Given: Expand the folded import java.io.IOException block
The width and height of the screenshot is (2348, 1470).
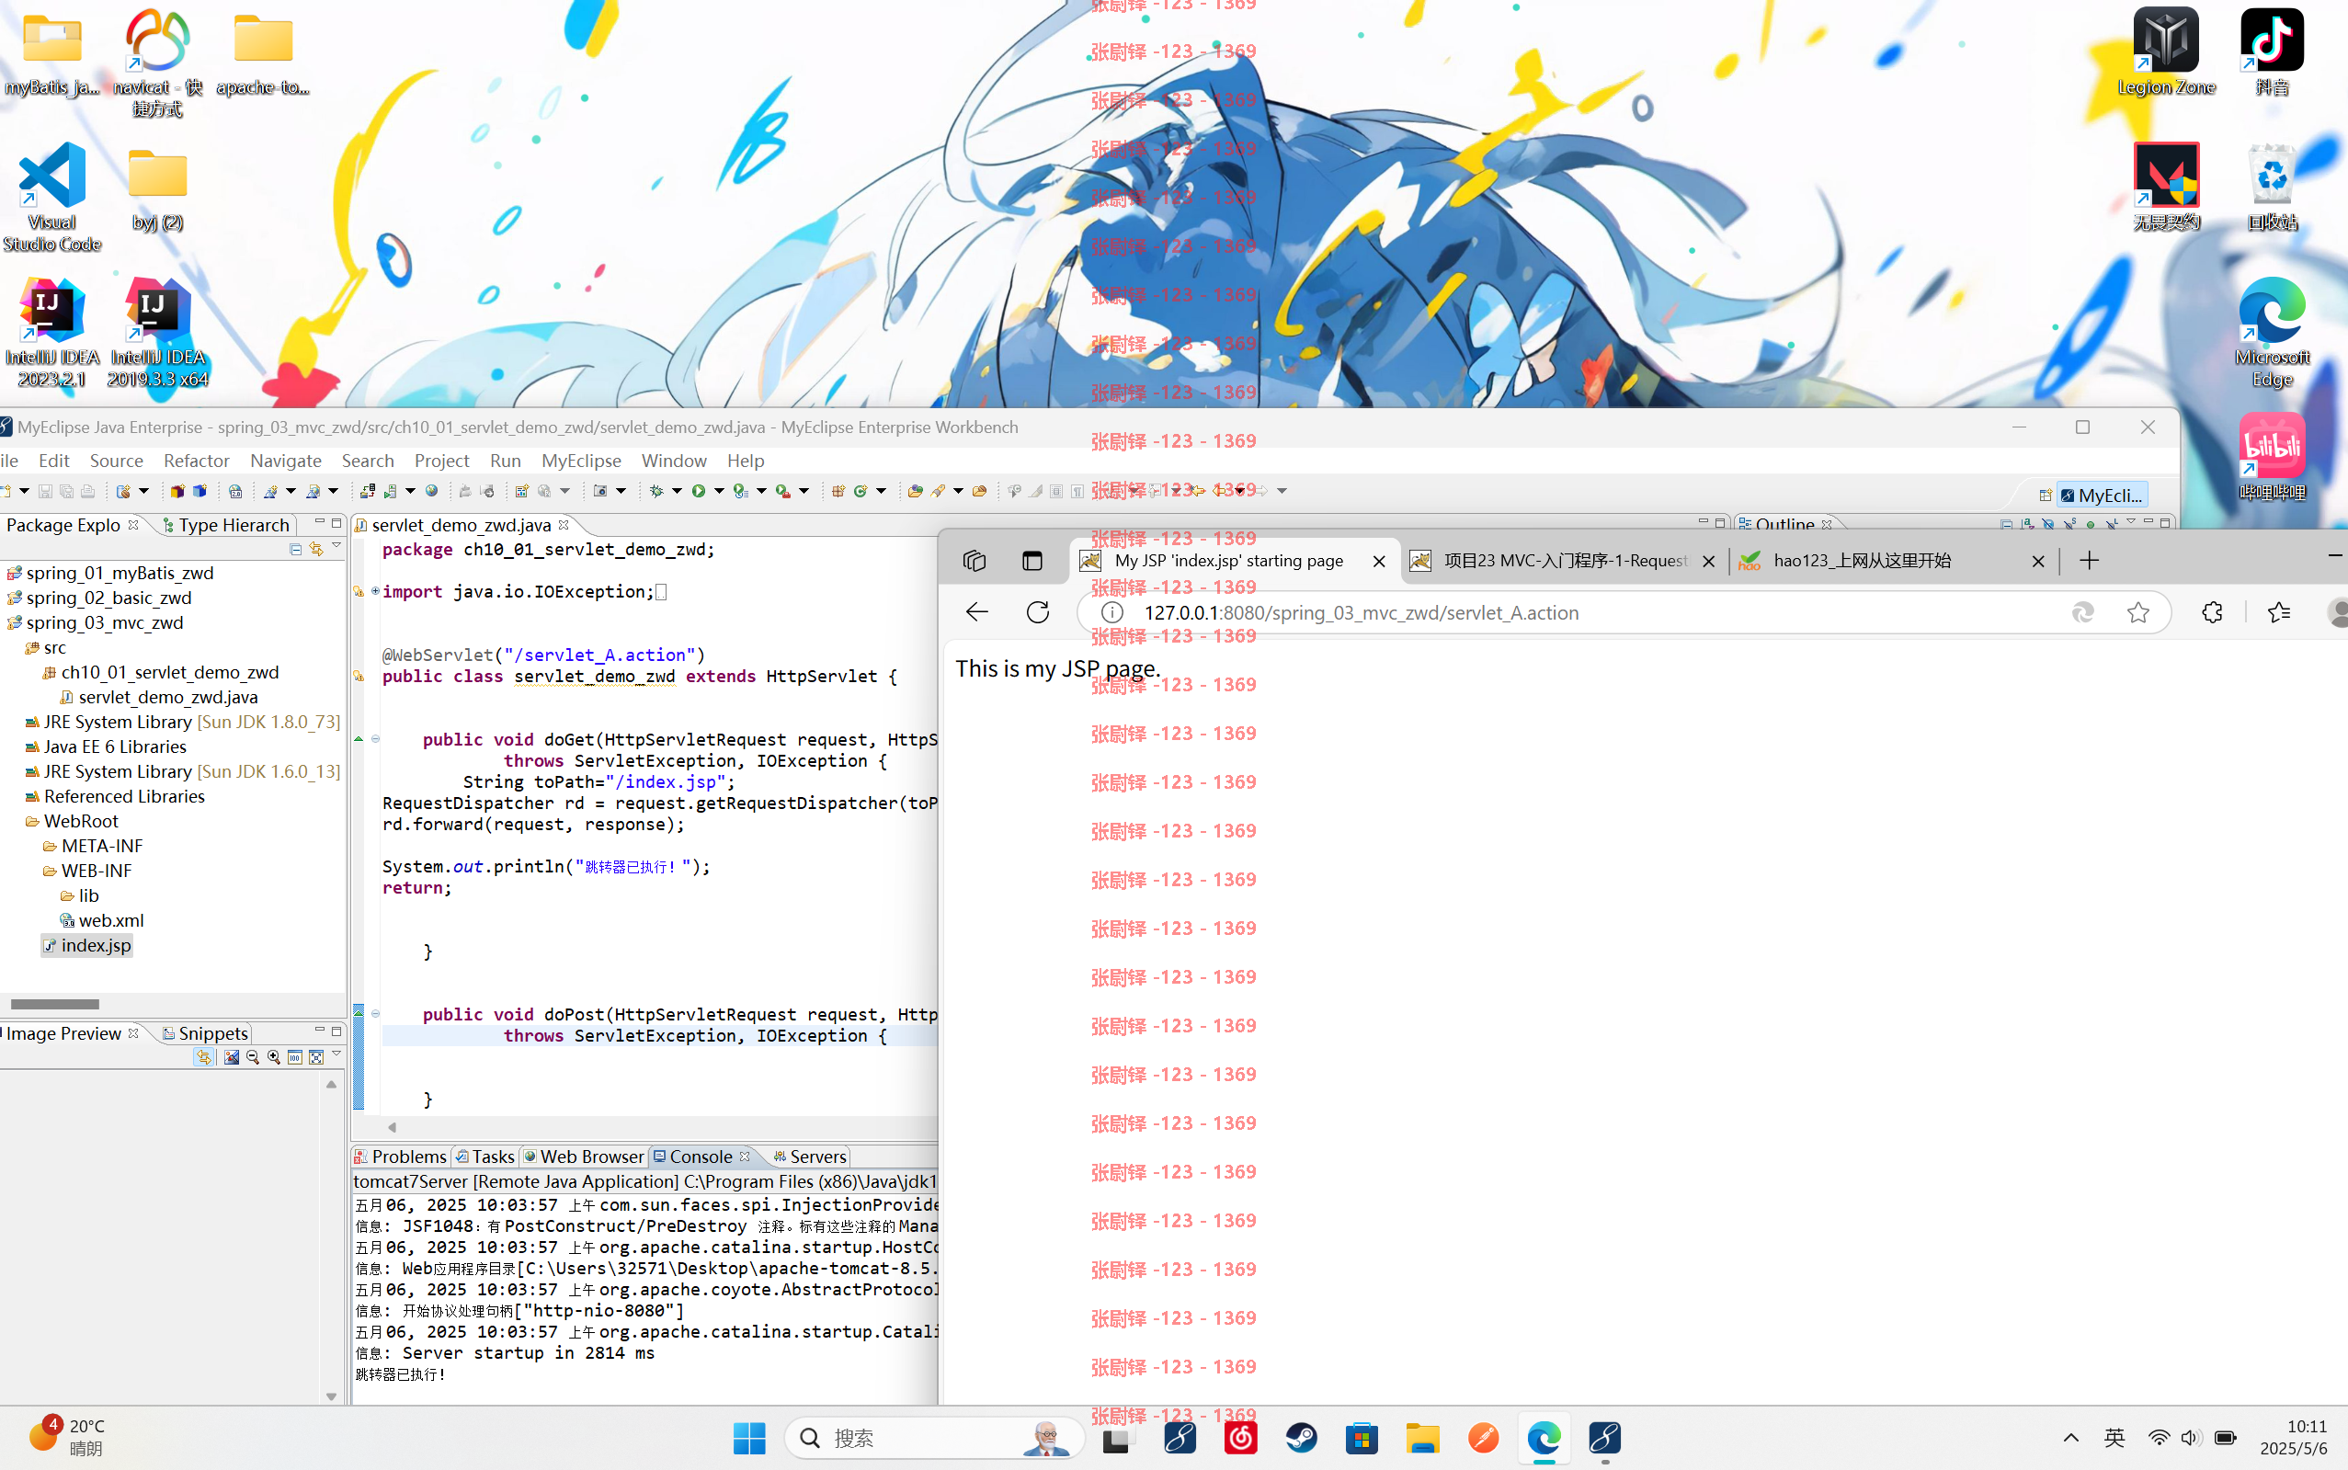Looking at the screenshot, I should click(x=375, y=591).
